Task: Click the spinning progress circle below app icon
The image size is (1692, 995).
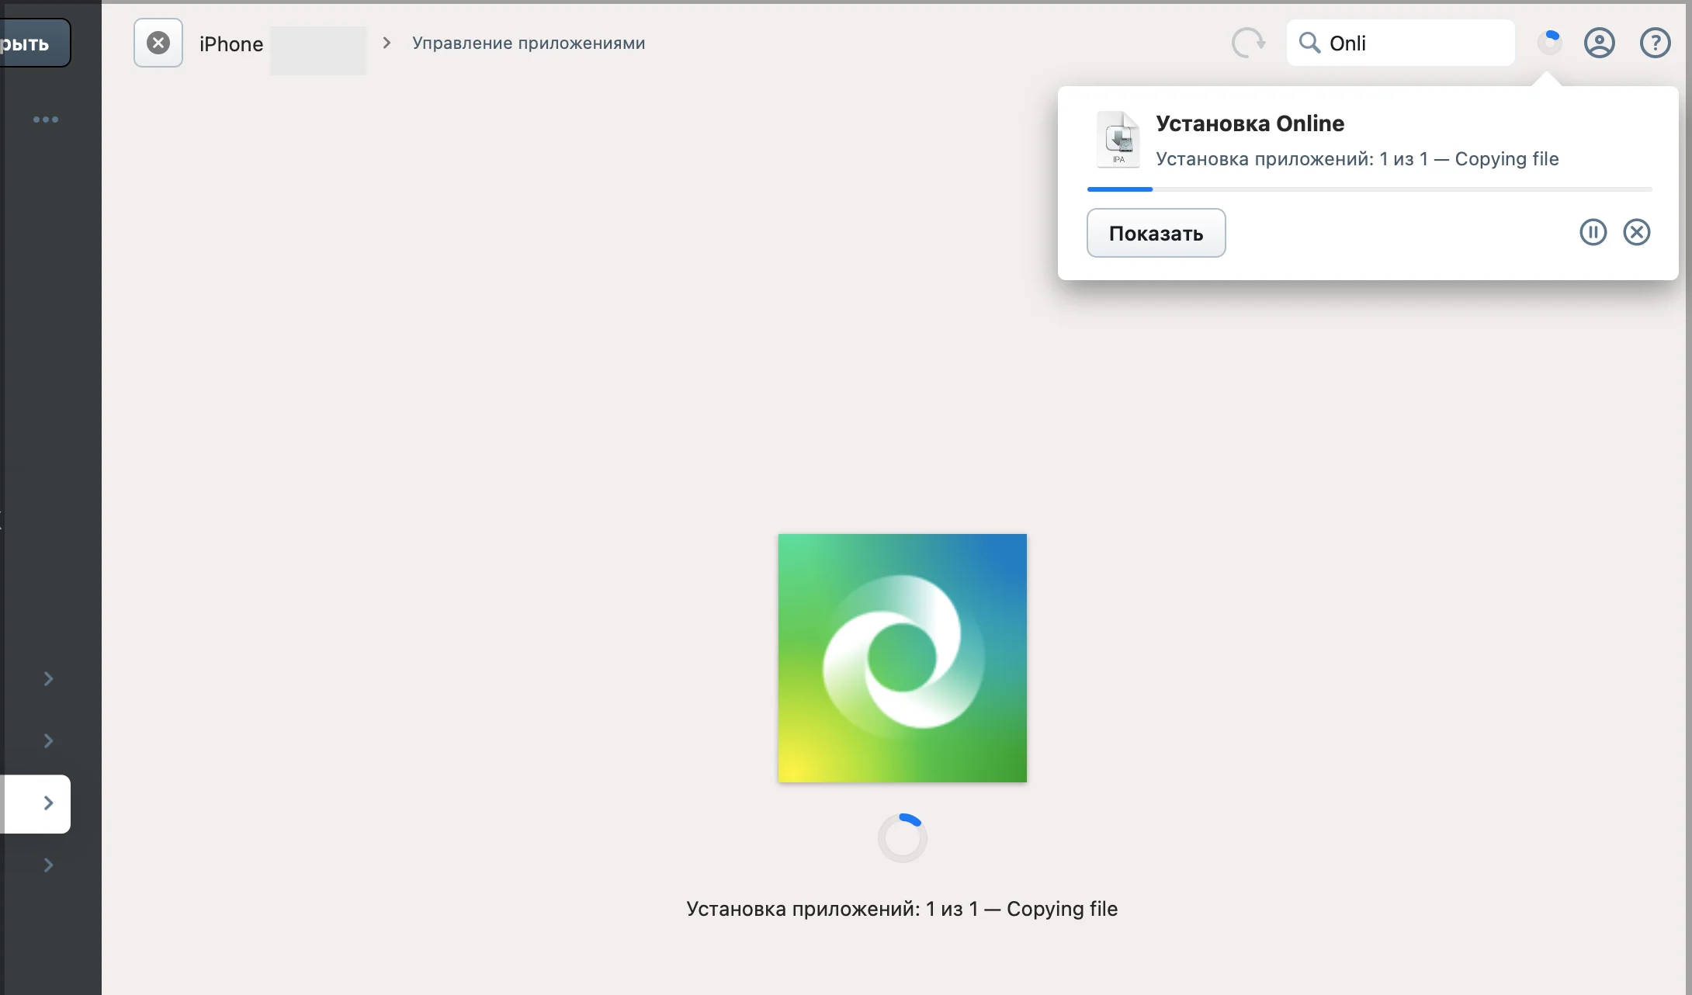Action: click(902, 837)
